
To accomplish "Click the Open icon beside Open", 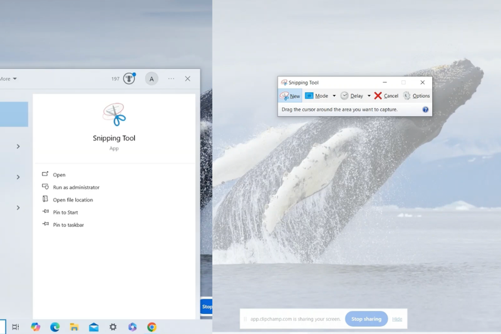I will coord(45,174).
